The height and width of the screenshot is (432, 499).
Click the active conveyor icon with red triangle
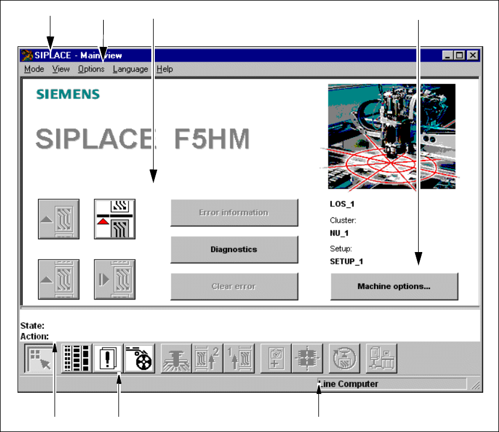114,219
